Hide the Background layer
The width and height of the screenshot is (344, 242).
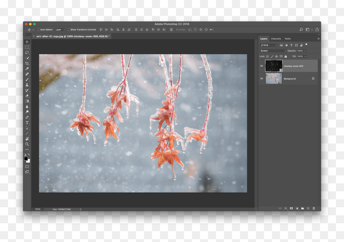pos(262,79)
